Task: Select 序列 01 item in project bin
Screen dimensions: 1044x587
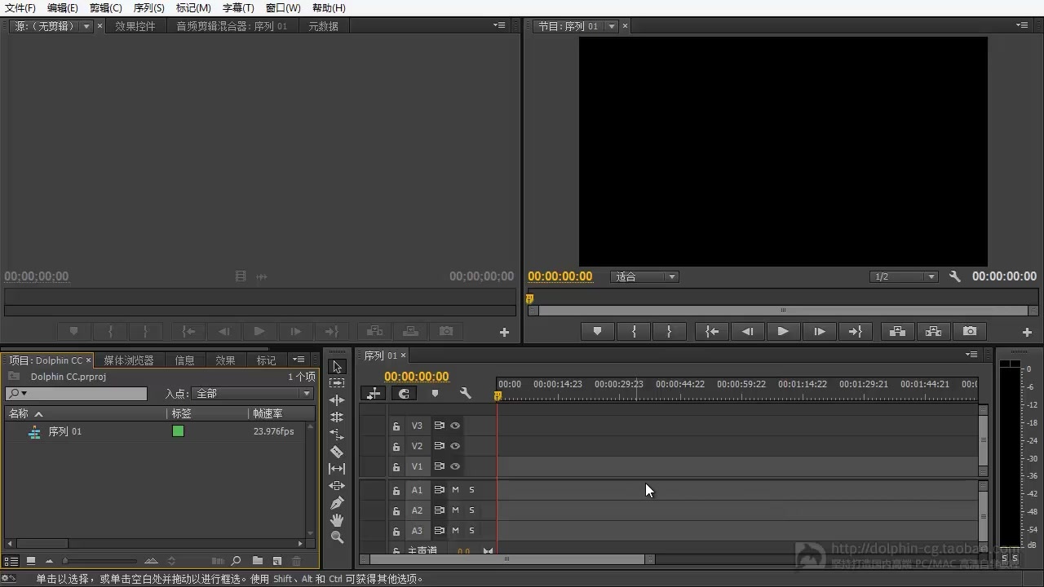Action: click(65, 431)
